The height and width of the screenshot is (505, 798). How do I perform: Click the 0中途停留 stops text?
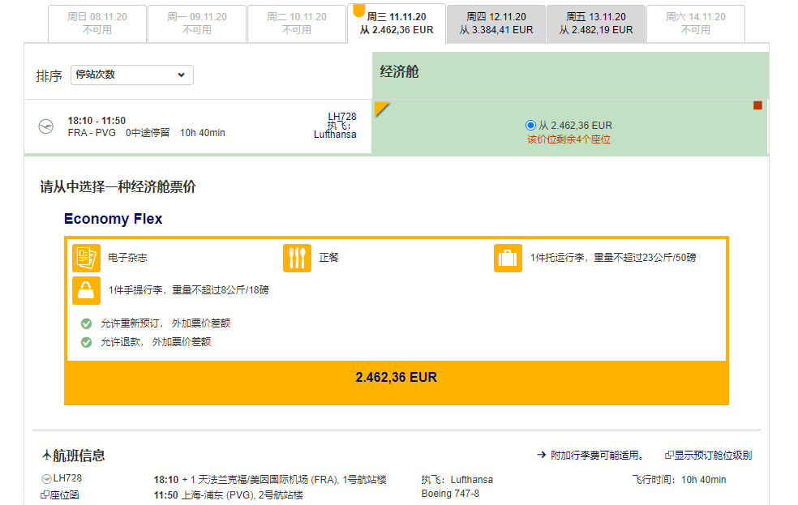[148, 133]
